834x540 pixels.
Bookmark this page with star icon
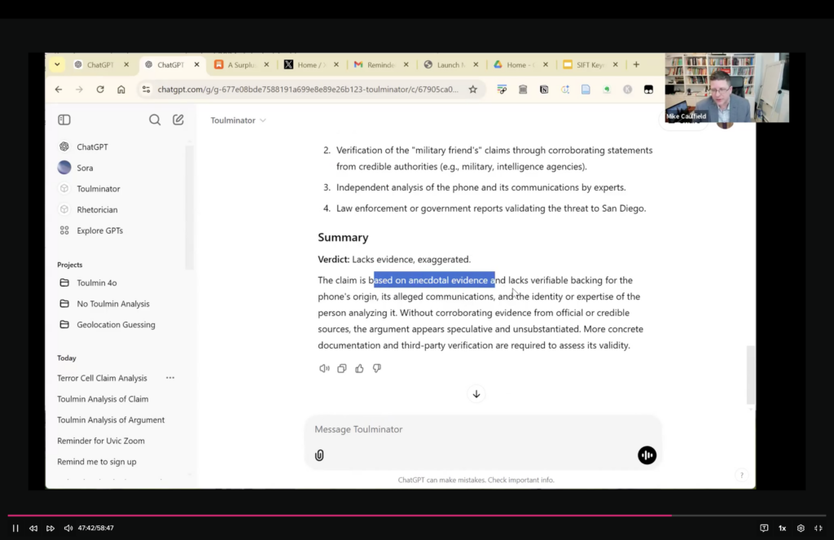[x=472, y=90]
